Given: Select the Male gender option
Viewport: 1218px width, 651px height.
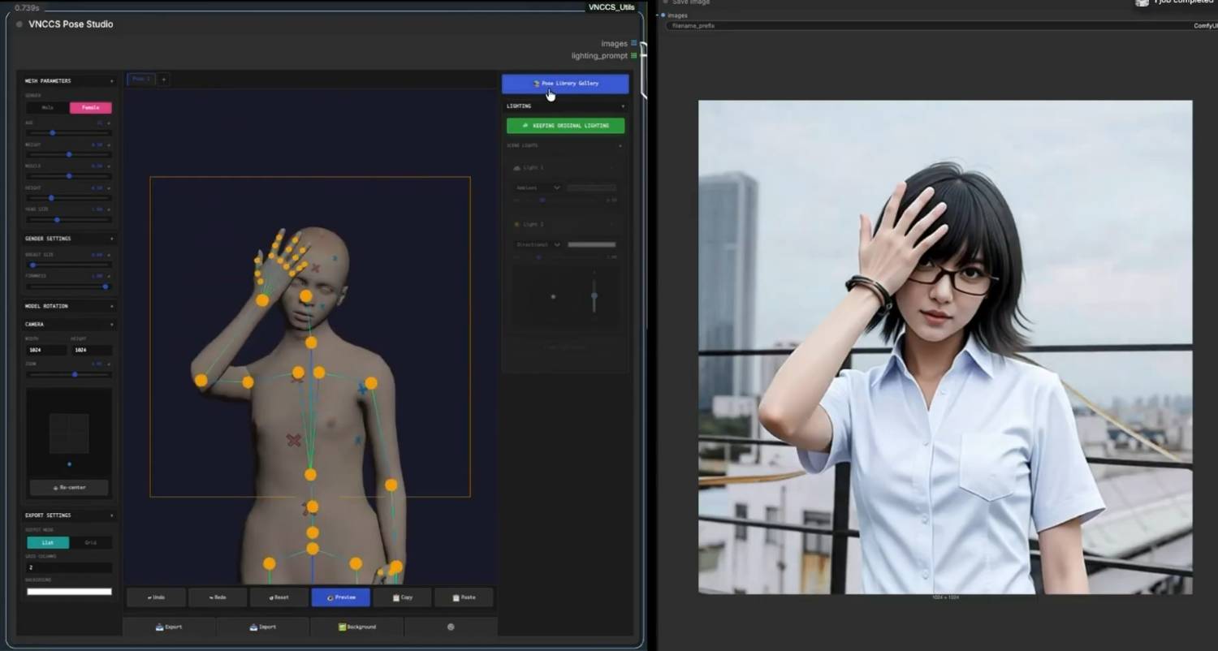Looking at the screenshot, I should coord(48,108).
